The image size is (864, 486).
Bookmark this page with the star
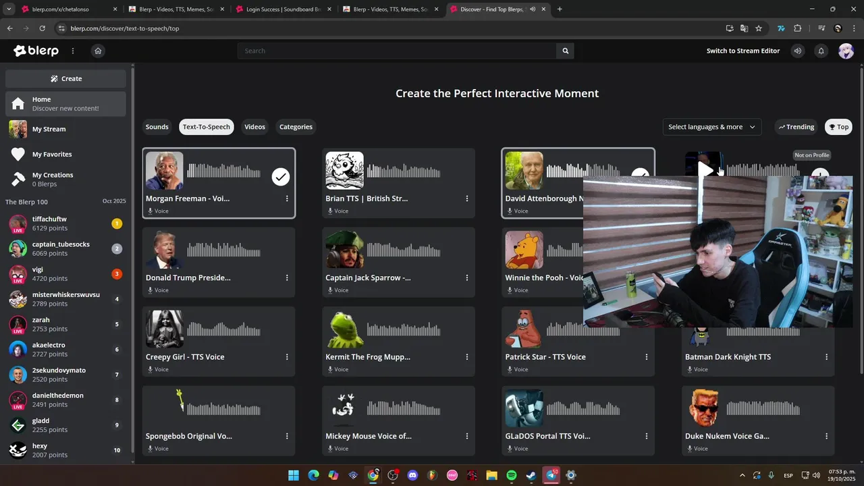coord(759,28)
